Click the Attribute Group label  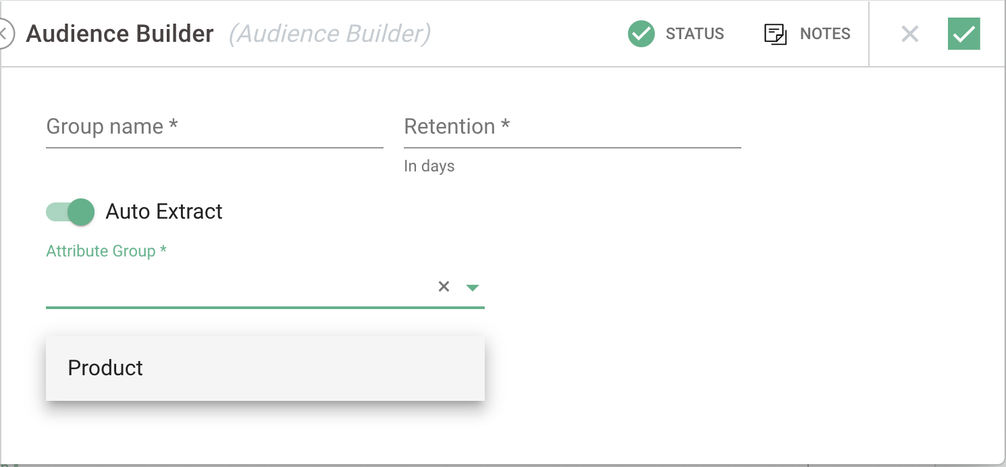(106, 250)
